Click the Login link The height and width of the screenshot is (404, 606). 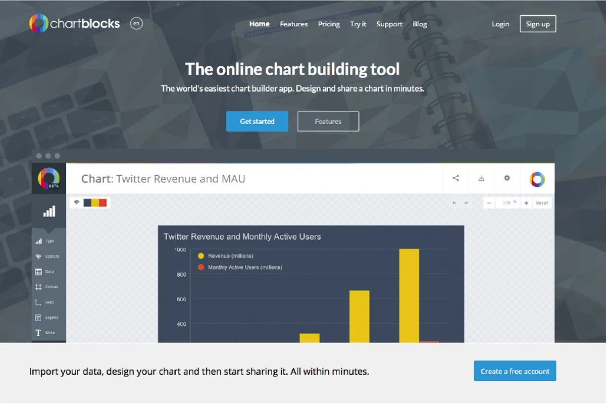point(500,24)
